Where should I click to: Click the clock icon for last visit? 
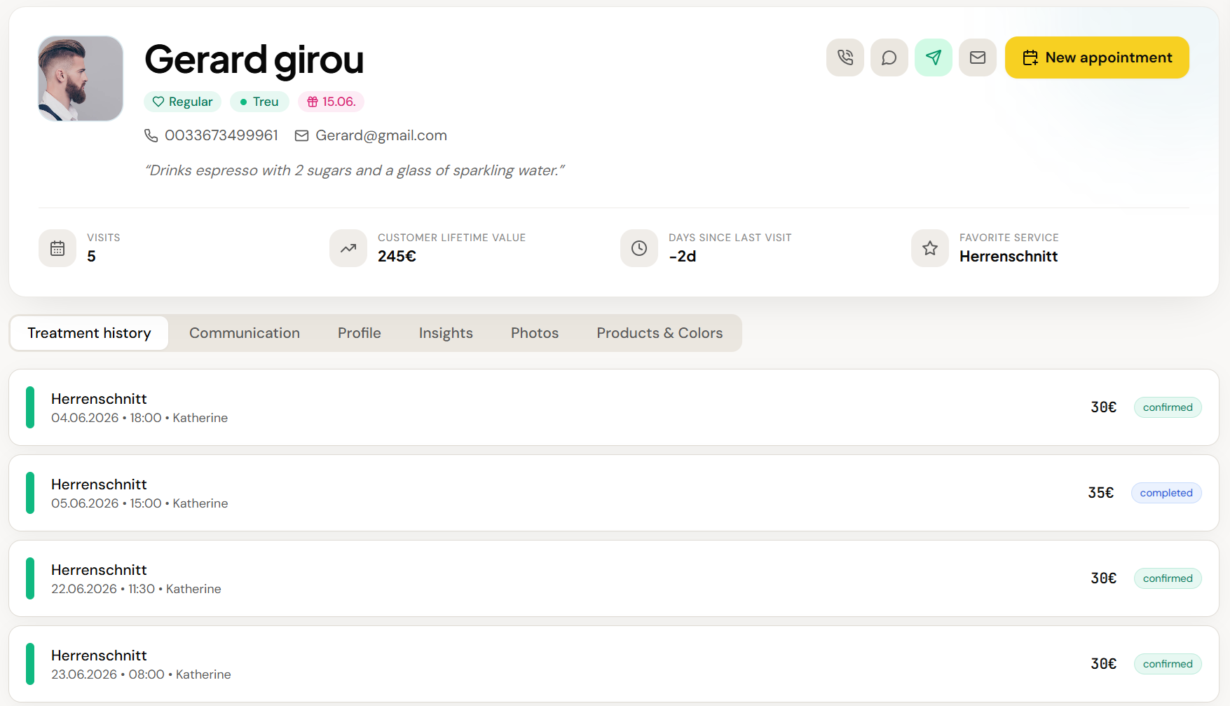[639, 248]
